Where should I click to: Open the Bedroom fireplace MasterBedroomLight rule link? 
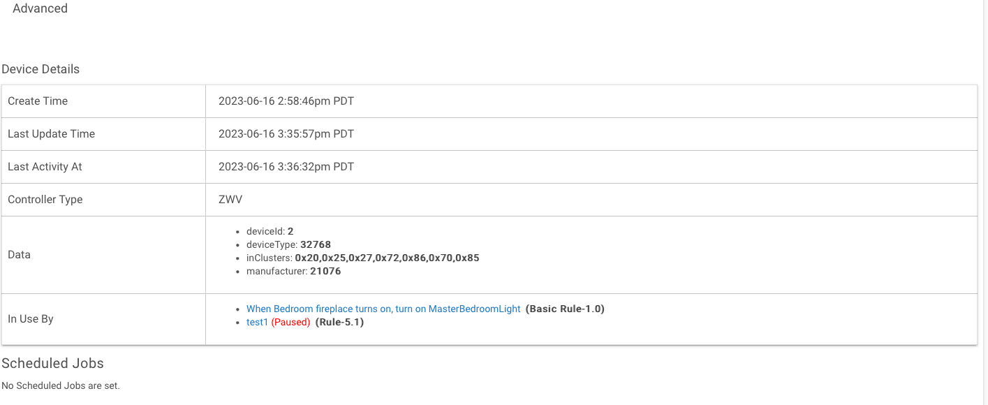tap(383, 309)
